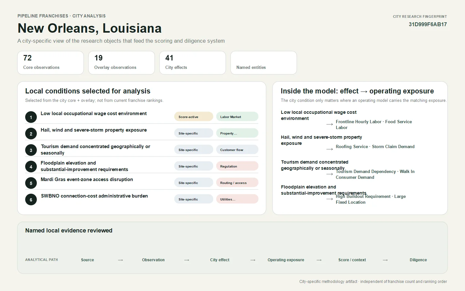The image size is (465, 291).
Task: Click the Mardi Gras event-zone access disruption row title
Action: [x=87, y=179]
